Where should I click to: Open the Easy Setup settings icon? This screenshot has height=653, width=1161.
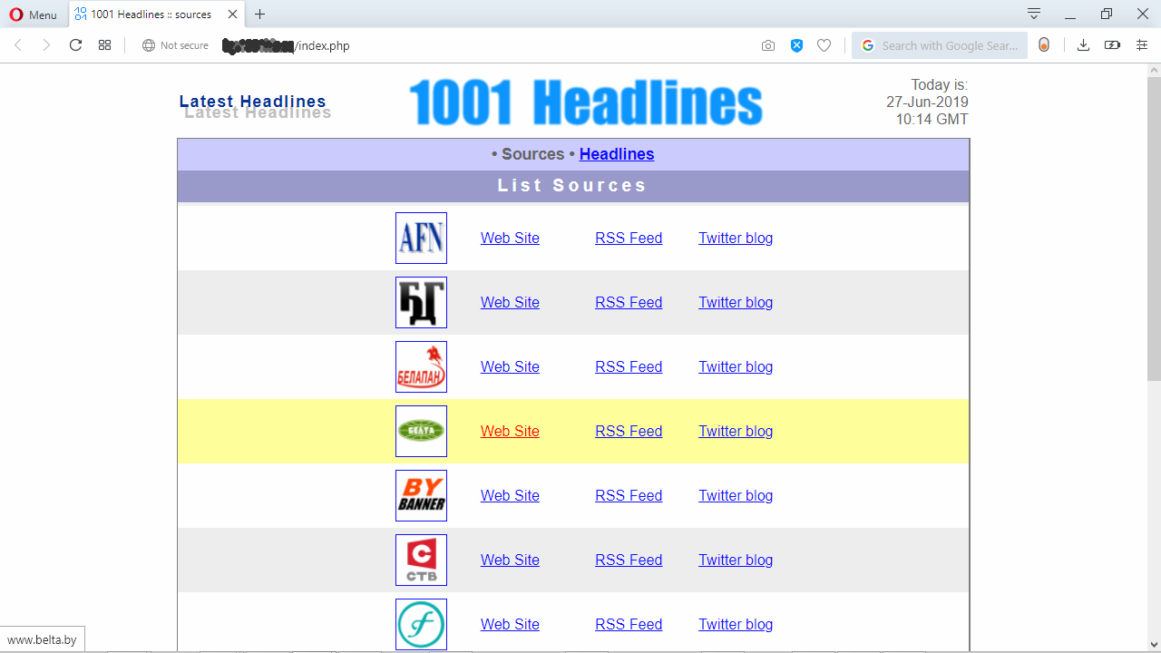[1142, 45]
